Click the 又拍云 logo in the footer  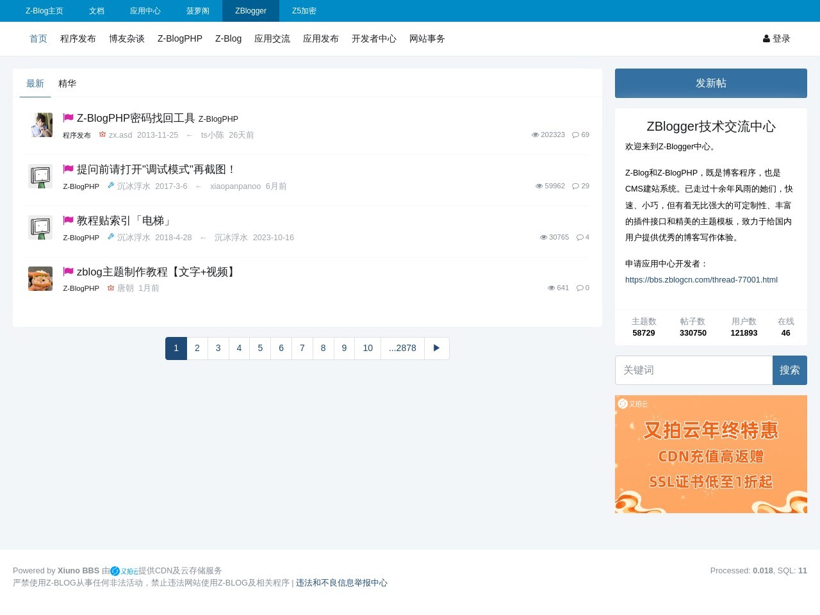[x=124, y=571]
